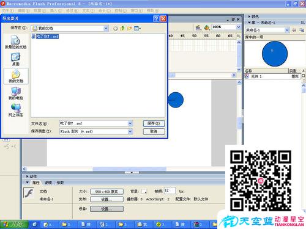Click the edit scene icon above stage
The width and height of the screenshot is (306, 229).
[198, 27]
